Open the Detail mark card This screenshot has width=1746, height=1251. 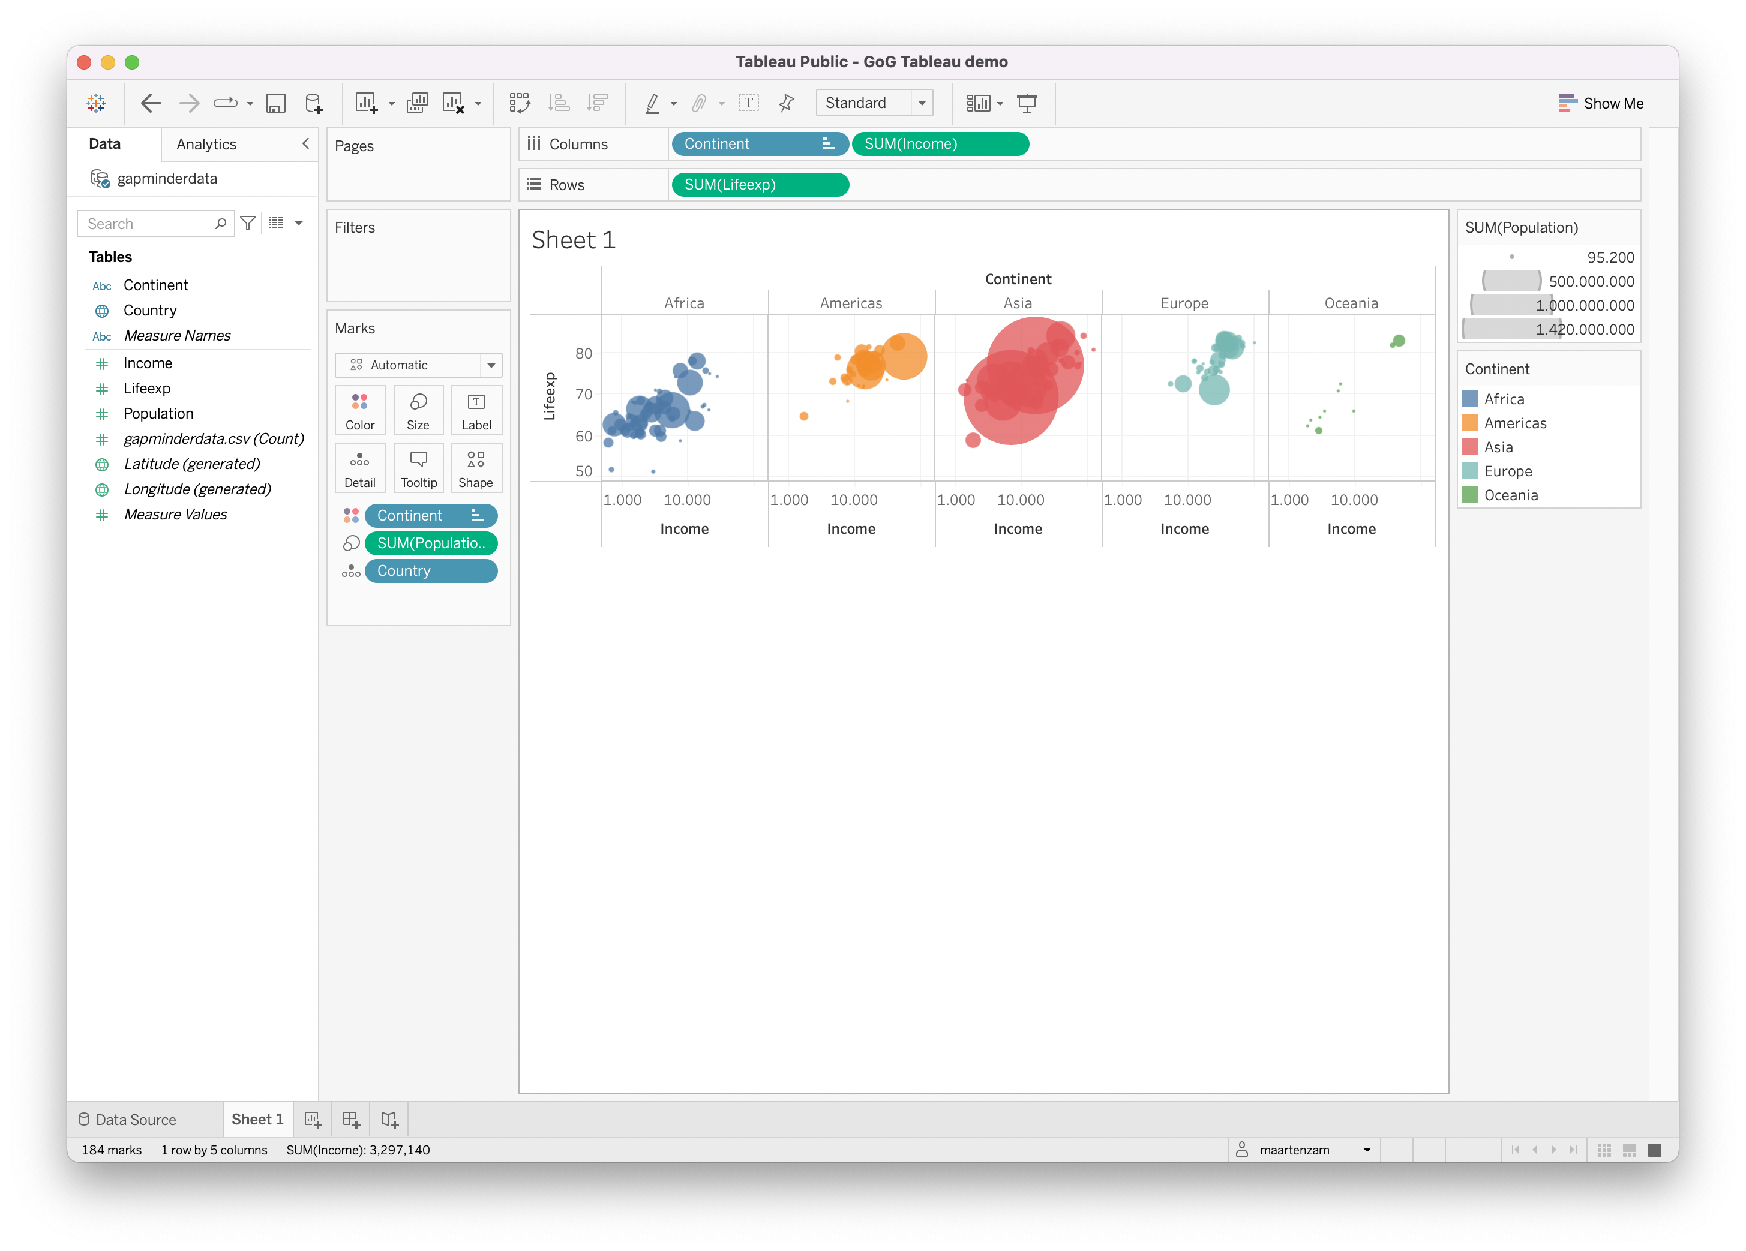coord(360,468)
